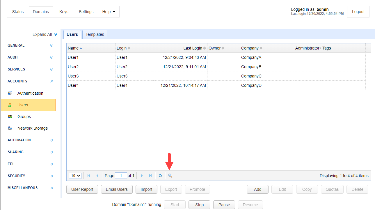Jump to last page icon
The image size is (375, 210).
click(150, 175)
